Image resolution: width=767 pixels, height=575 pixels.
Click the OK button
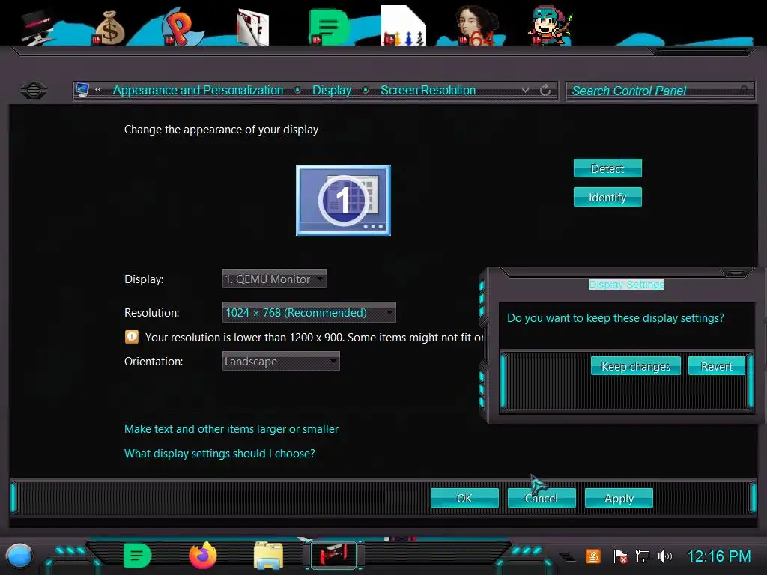pos(464,498)
